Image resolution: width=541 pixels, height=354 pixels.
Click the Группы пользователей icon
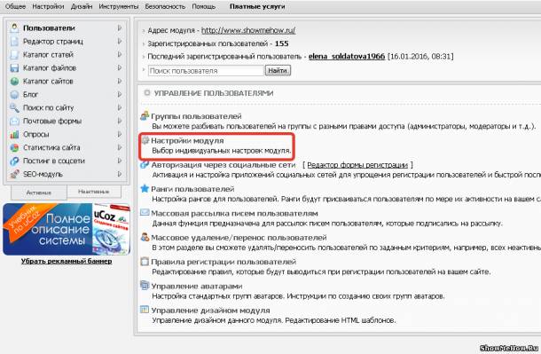point(145,116)
